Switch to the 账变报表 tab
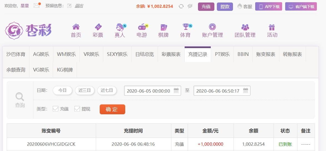326x151 pixels. coord(266,54)
